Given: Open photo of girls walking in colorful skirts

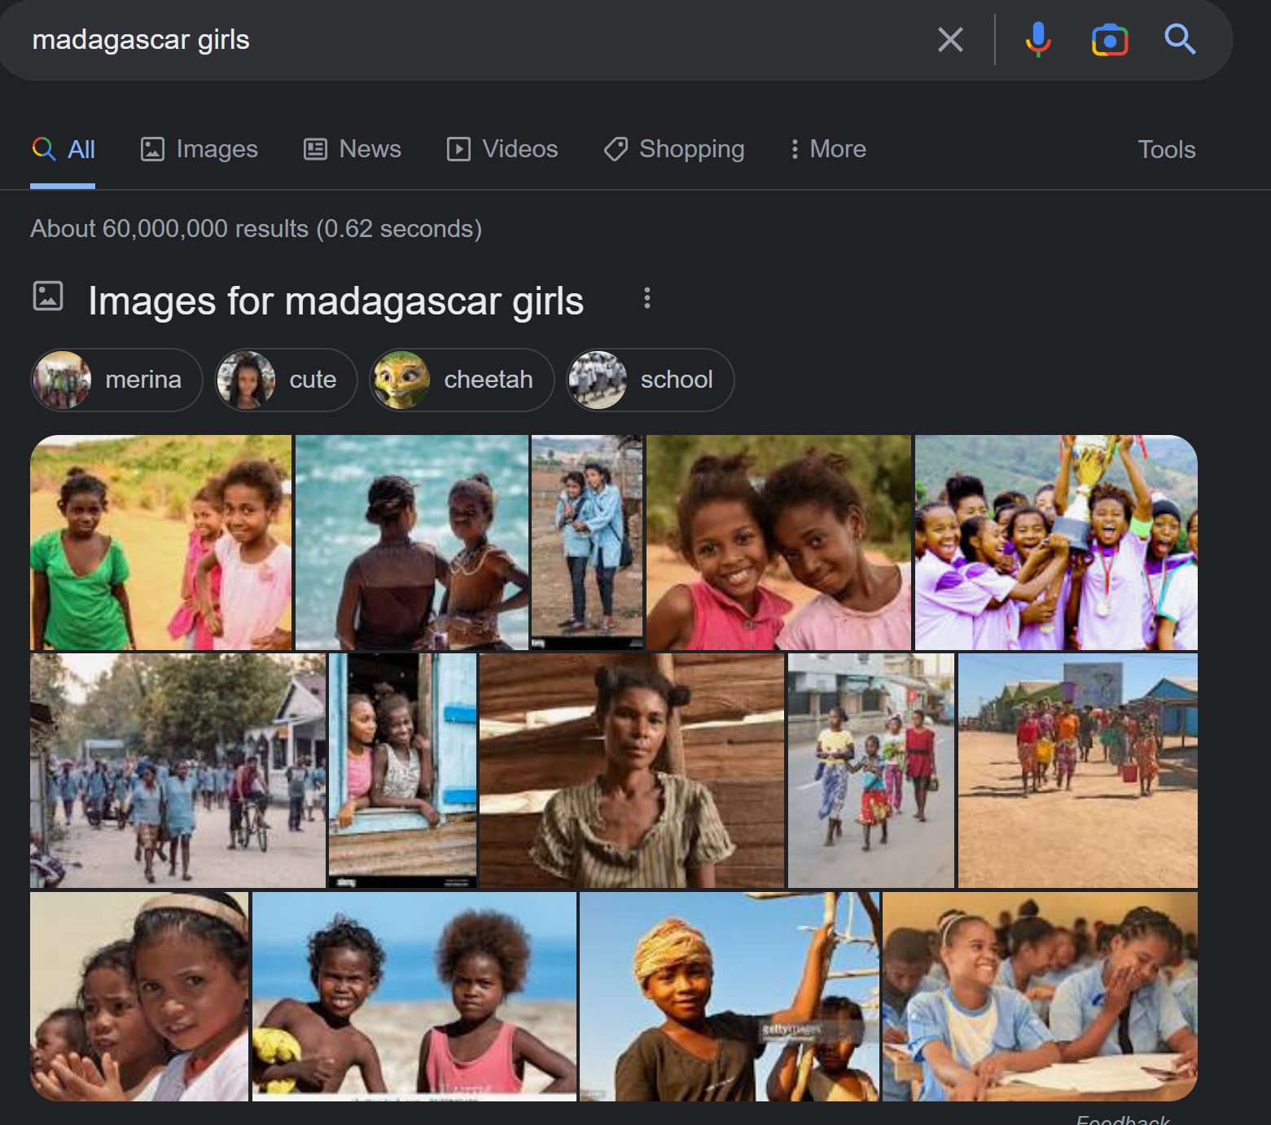Looking at the screenshot, I should (871, 771).
